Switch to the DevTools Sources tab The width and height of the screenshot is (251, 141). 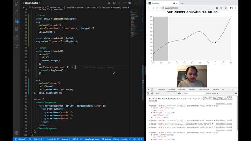tap(182, 90)
